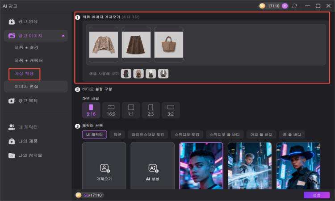335x201 pixels.
Task: Switch to the 라이프스타일 토링 tab
Action: [148, 134]
